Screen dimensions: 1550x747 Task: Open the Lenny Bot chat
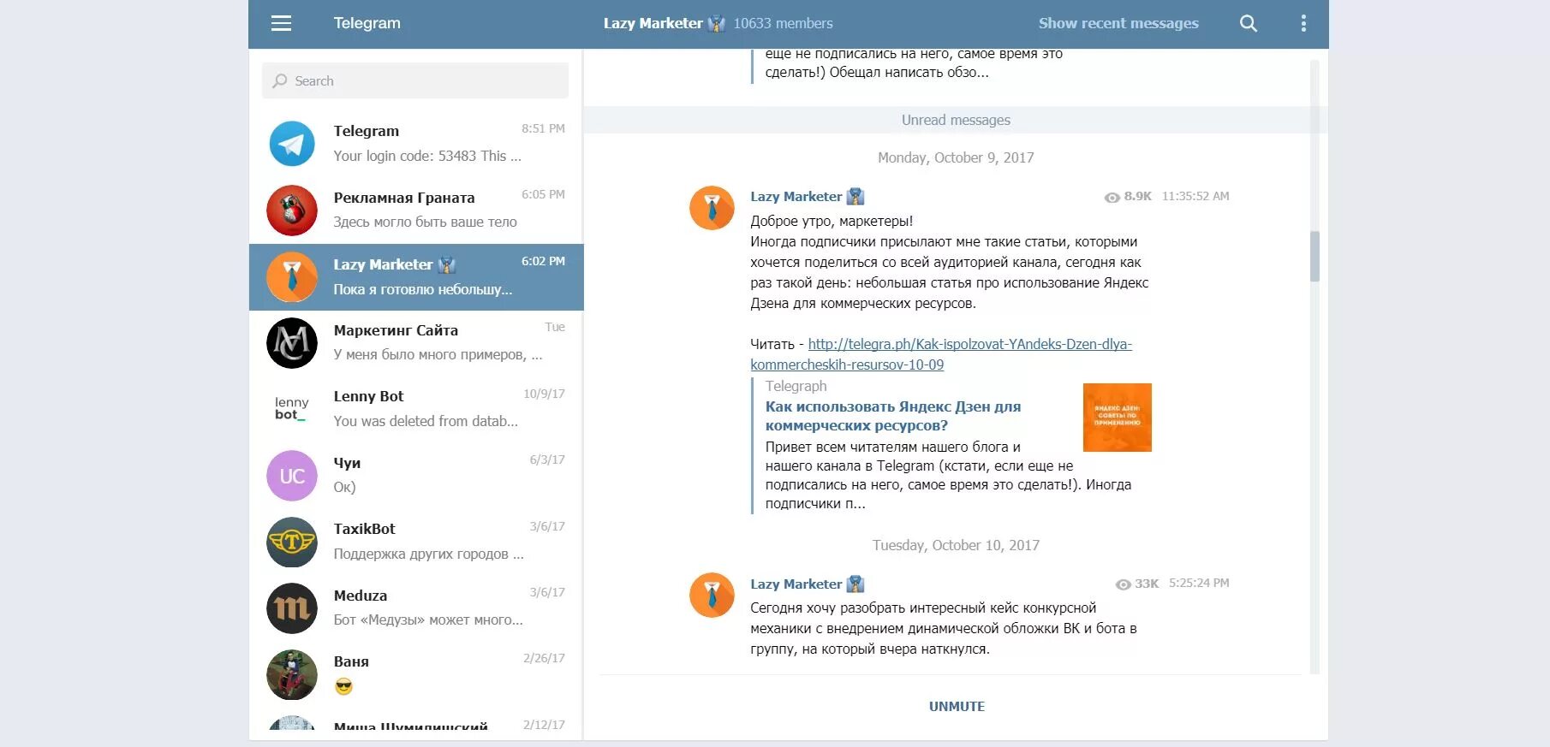[x=416, y=408]
